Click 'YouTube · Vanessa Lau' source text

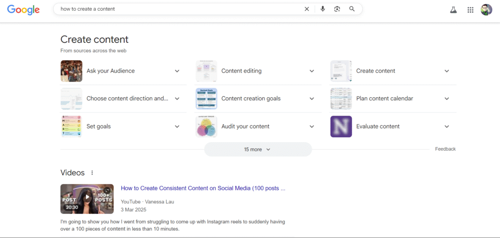(x=147, y=202)
